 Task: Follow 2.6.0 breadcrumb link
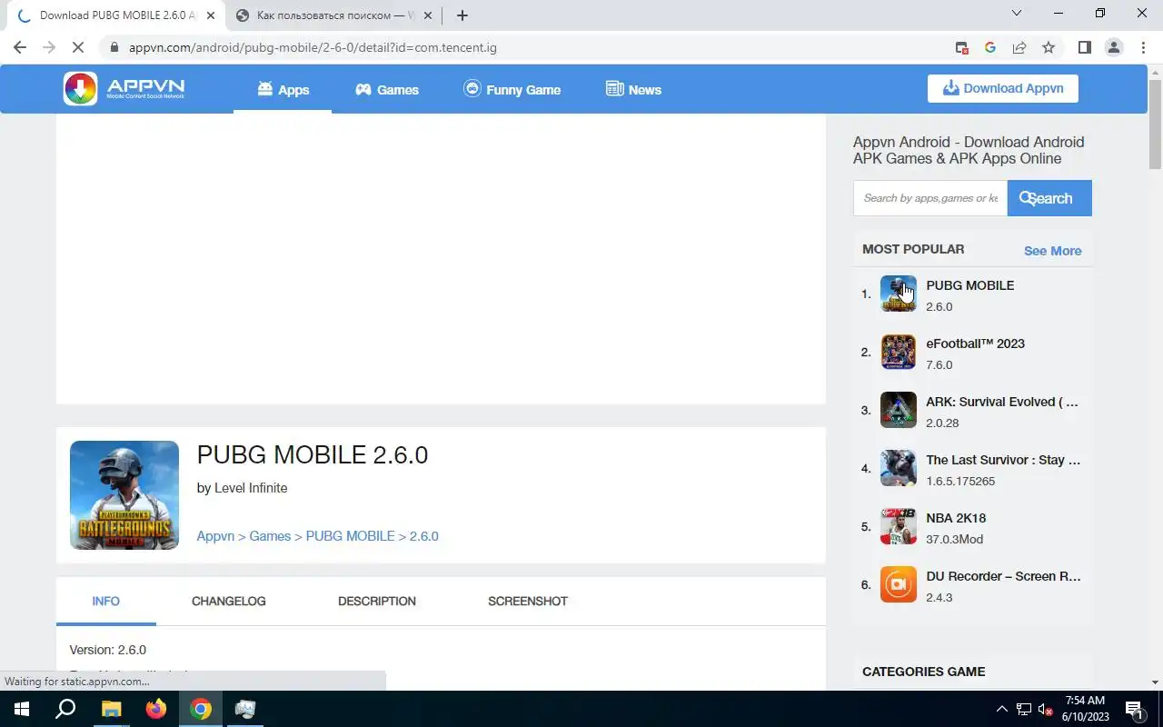[x=424, y=536]
